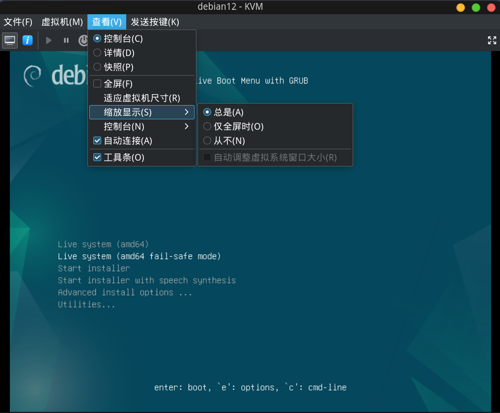Open the 文件(F) menu
Screen dimensions: 500x413
pos(18,22)
